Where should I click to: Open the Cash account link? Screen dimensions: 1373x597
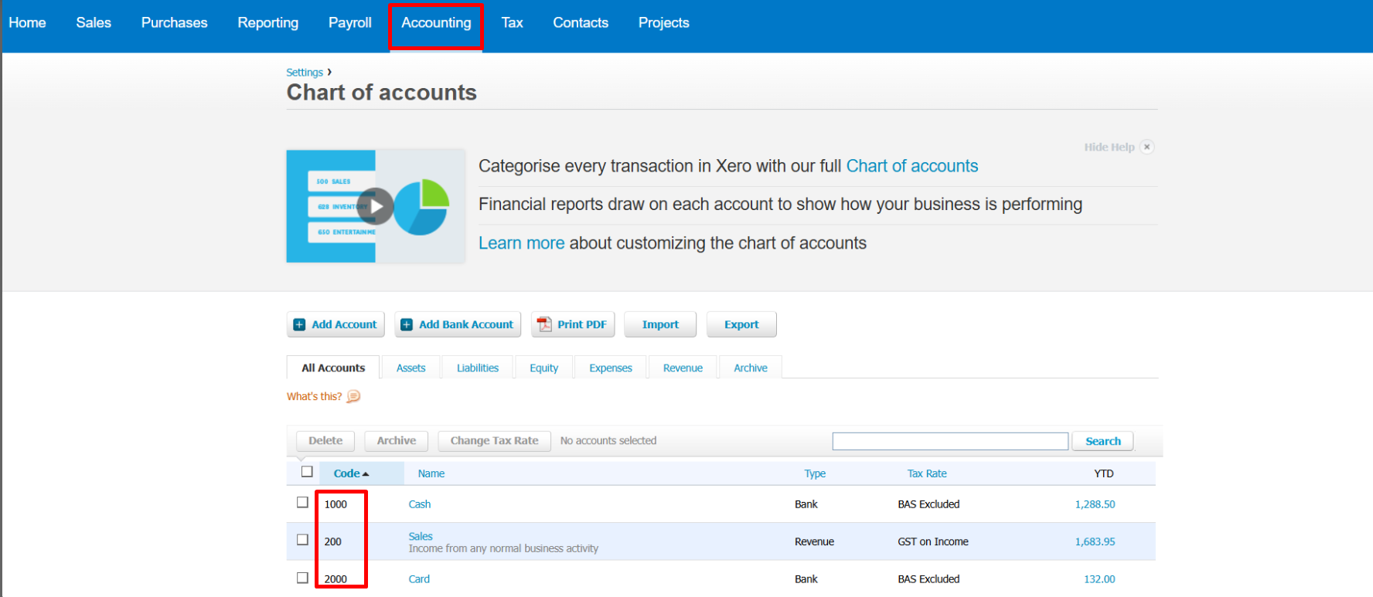(419, 504)
